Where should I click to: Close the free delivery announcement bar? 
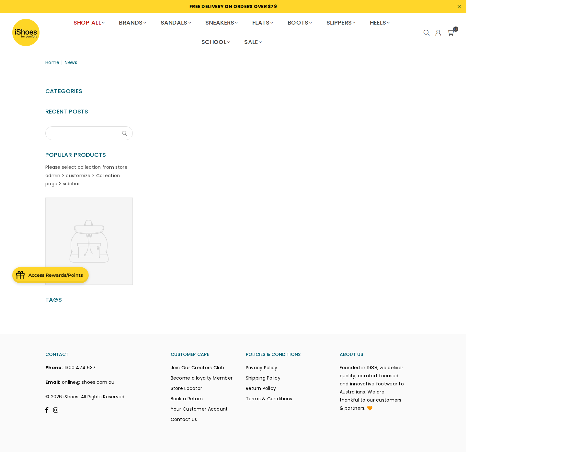[x=459, y=6]
